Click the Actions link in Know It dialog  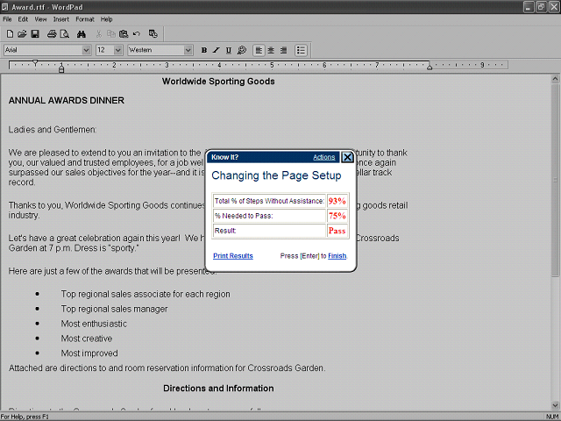click(323, 157)
